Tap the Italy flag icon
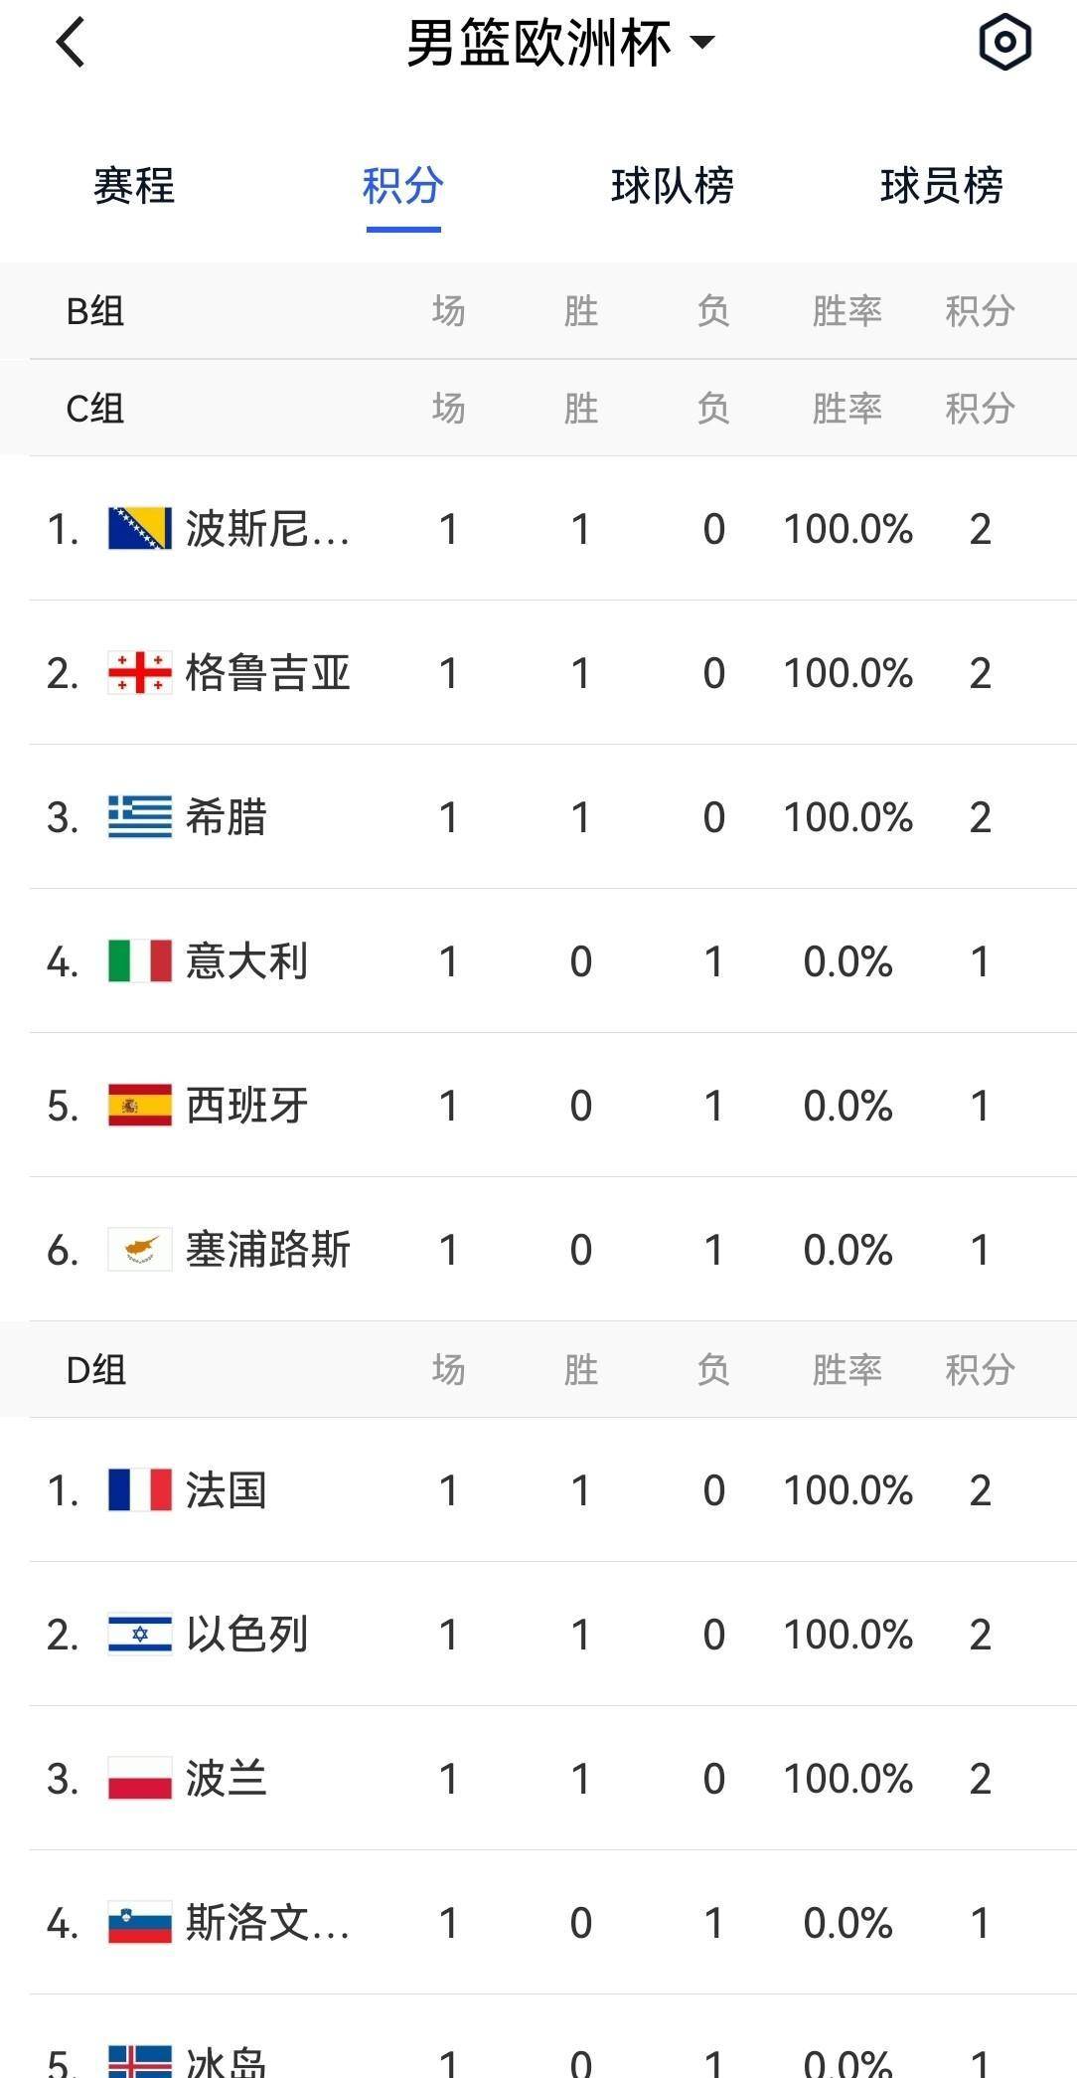The height and width of the screenshot is (2078, 1077). [x=140, y=961]
